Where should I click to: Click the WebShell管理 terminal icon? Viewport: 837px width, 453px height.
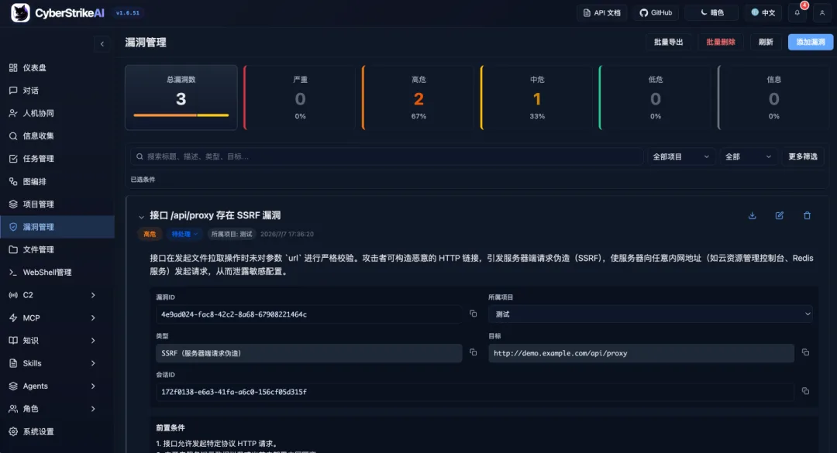click(13, 272)
